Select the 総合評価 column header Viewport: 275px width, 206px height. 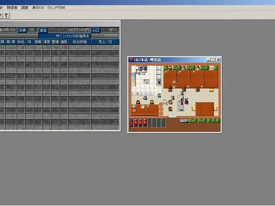click(x=79, y=42)
